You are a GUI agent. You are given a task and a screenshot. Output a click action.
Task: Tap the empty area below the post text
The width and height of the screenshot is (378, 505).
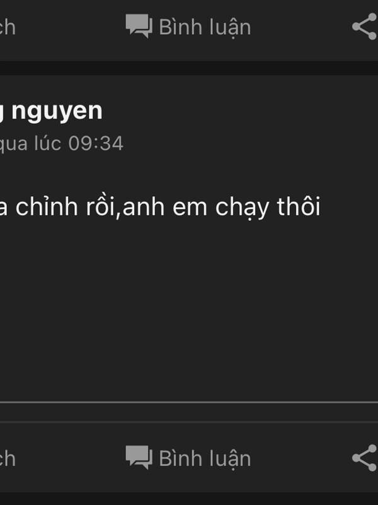pyautogui.click(x=189, y=309)
